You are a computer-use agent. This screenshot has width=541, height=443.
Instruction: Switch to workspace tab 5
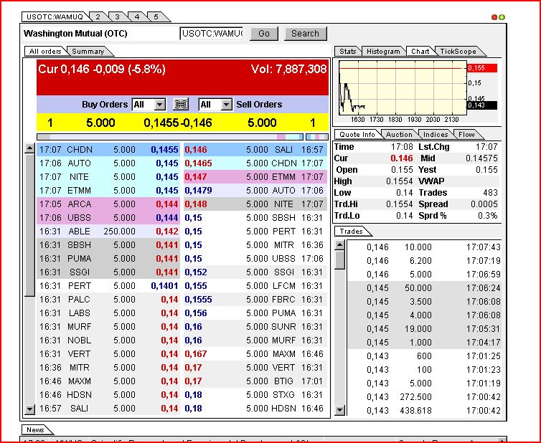click(x=156, y=17)
